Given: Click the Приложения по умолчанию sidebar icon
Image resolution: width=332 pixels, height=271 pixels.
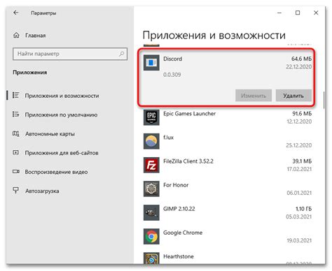Looking at the screenshot, I should coord(15,115).
